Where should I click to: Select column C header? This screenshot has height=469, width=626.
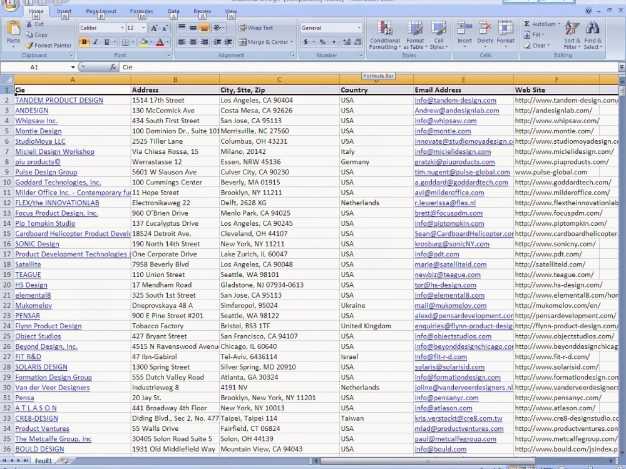click(279, 80)
